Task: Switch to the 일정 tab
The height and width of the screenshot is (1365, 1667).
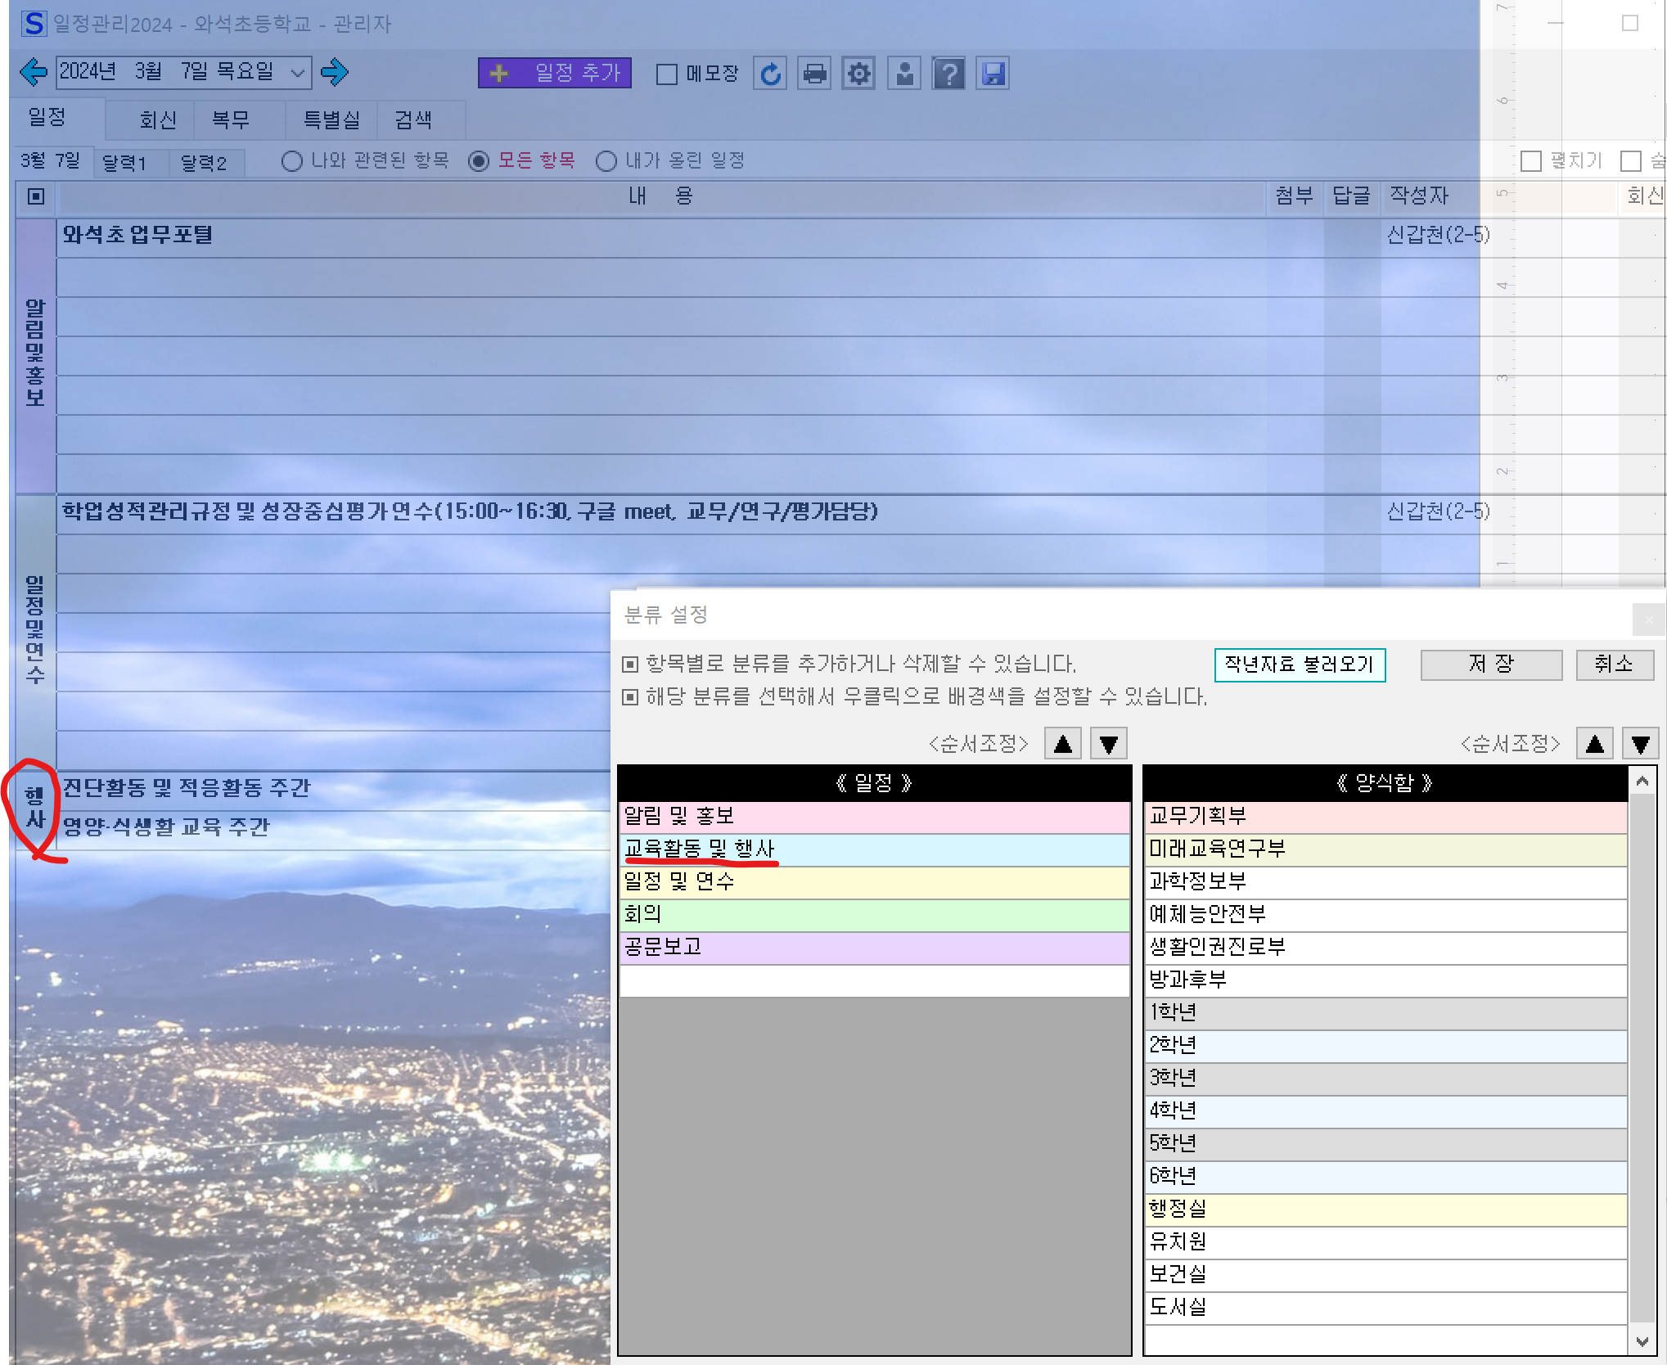Action: click(x=56, y=119)
